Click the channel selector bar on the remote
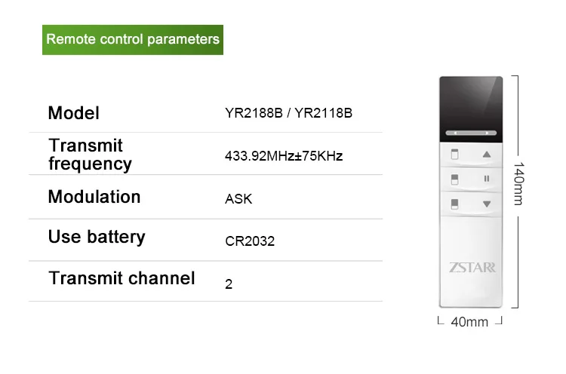The width and height of the screenshot is (566, 374). coord(472,133)
